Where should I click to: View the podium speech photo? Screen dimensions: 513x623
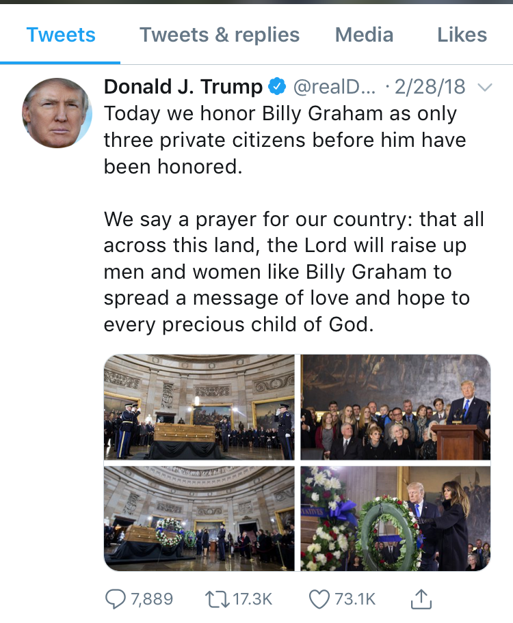click(395, 407)
